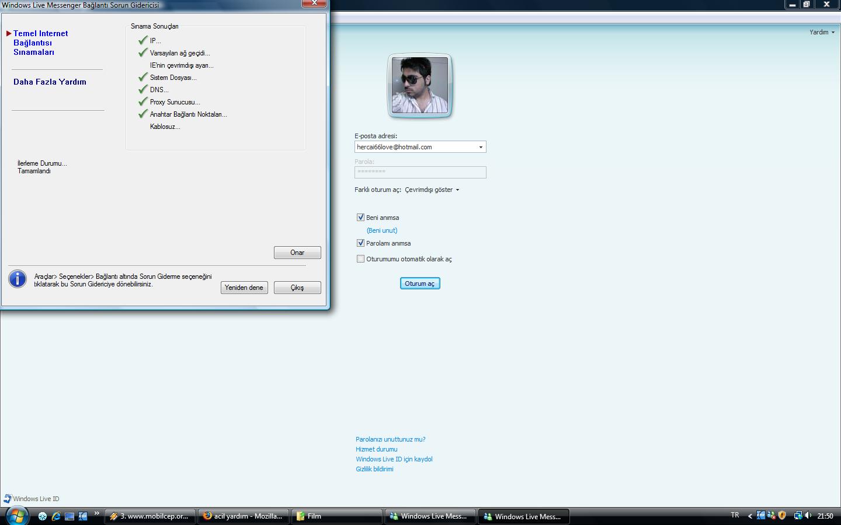
Task: Click the Parola password field
Action: point(420,172)
